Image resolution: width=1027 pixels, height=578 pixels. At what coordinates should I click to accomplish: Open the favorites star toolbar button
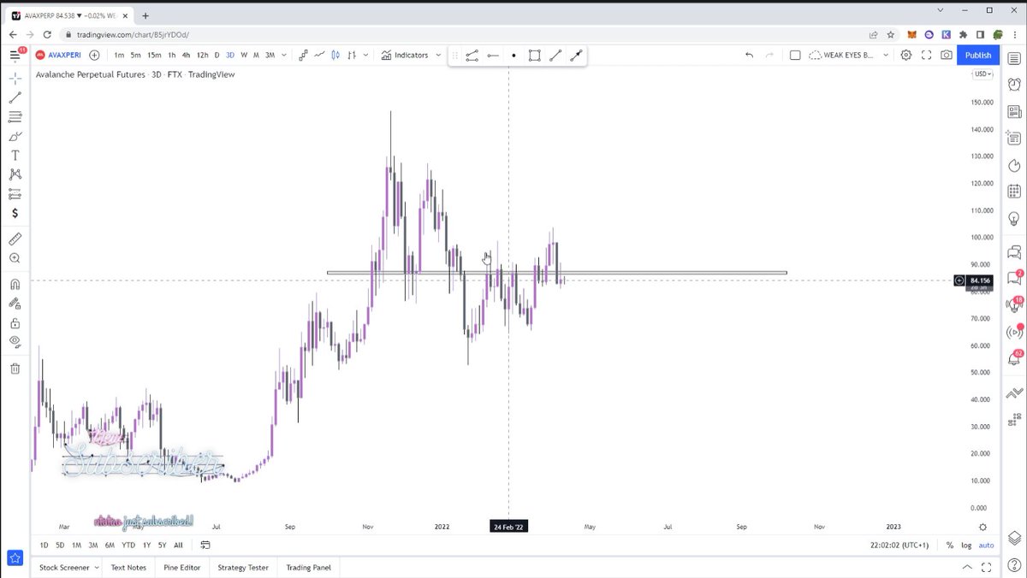click(x=15, y=558)
